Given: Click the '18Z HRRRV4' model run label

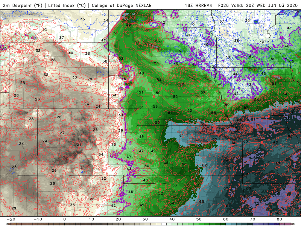Looking at the screenshot, I should (x=199, y=5).
